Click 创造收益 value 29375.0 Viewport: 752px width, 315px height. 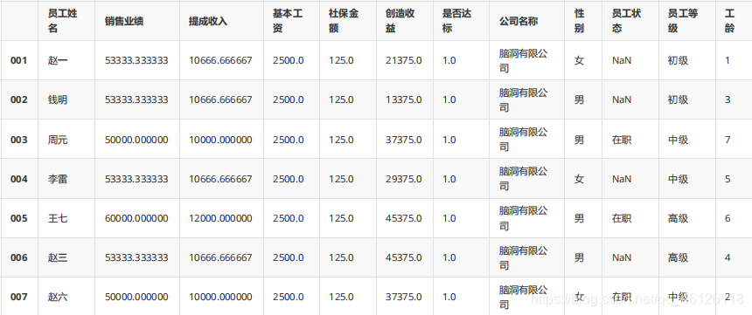click(x=404, y=179)
